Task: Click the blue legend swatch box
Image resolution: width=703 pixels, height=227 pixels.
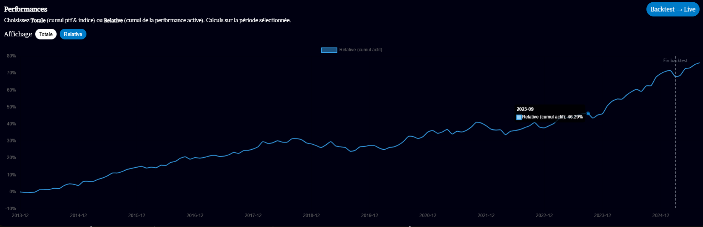Action: pyautogui.click(x=329, y=50)
